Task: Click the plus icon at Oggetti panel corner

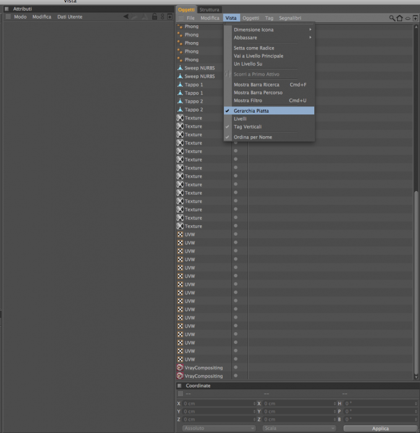Action: 415,18
